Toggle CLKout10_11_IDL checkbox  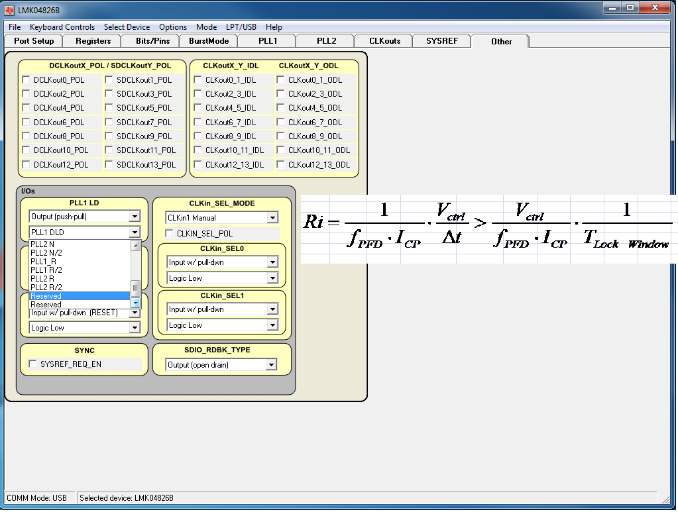198,150
